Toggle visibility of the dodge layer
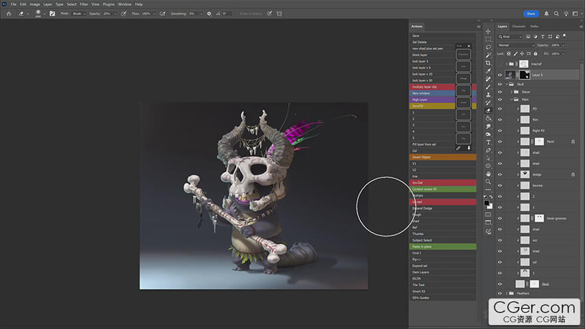The width and height of the screenshot is (585, 329). point(500,174)
